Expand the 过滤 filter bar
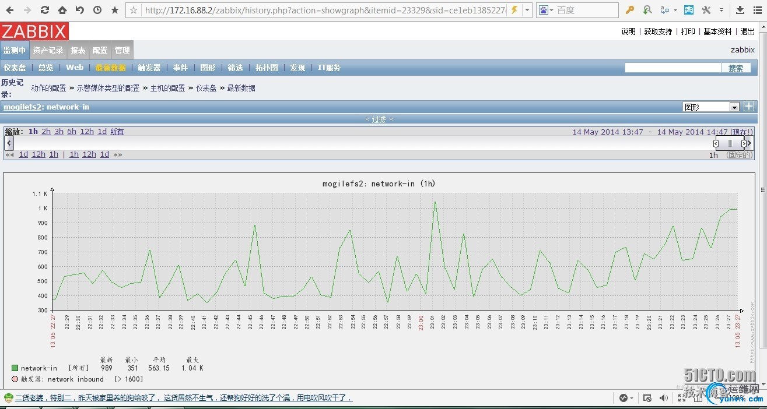 [379, 119]
